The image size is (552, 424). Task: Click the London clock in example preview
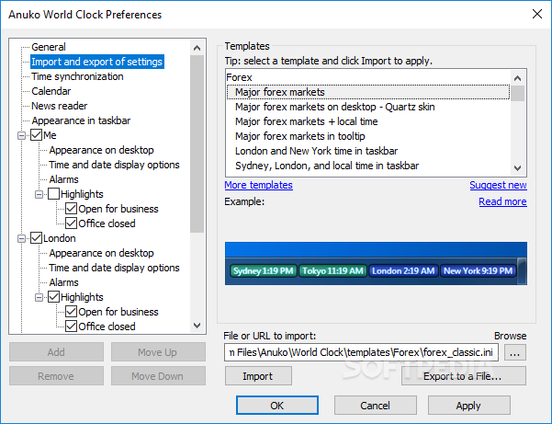coord(403,270)
